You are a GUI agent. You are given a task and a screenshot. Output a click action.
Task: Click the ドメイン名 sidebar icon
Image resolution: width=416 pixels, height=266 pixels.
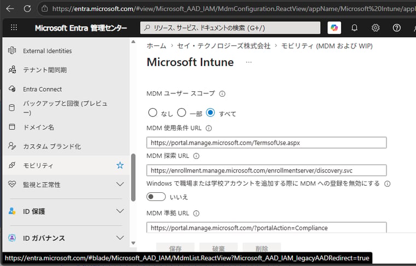(x=12, y=127)
